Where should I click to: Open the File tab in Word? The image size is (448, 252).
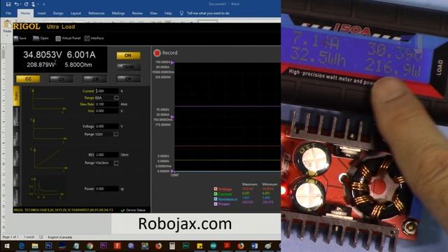(8, 13)
